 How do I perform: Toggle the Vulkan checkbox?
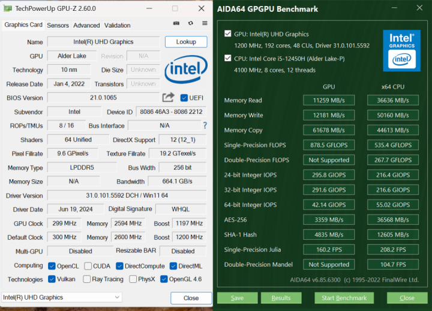point(52,279)
